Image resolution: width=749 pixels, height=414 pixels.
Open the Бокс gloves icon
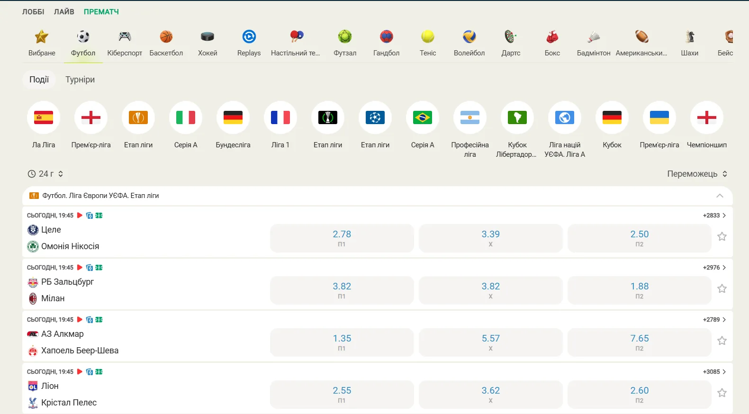552,37
